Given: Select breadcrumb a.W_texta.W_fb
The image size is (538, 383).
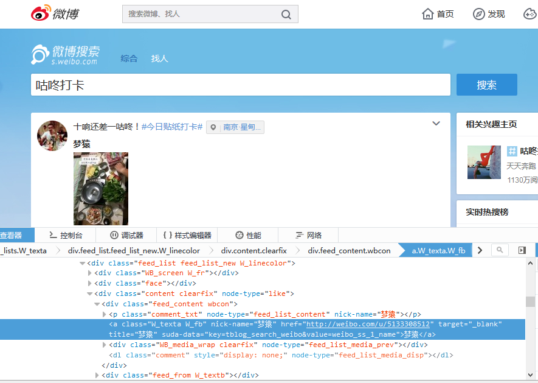Looking at the screenshot, I should (x=438, y=251).
